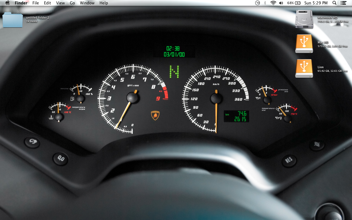Open Spotlight search magnifier
Screen dimensions: 352x220
(334, 3)
